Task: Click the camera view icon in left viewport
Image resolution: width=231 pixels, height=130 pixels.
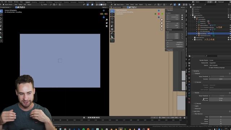Action: click(x=107, y=26)
